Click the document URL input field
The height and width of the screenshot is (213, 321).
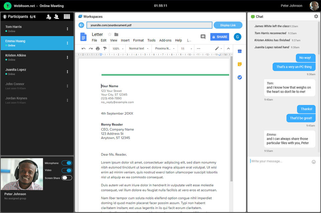pos(149,25)
